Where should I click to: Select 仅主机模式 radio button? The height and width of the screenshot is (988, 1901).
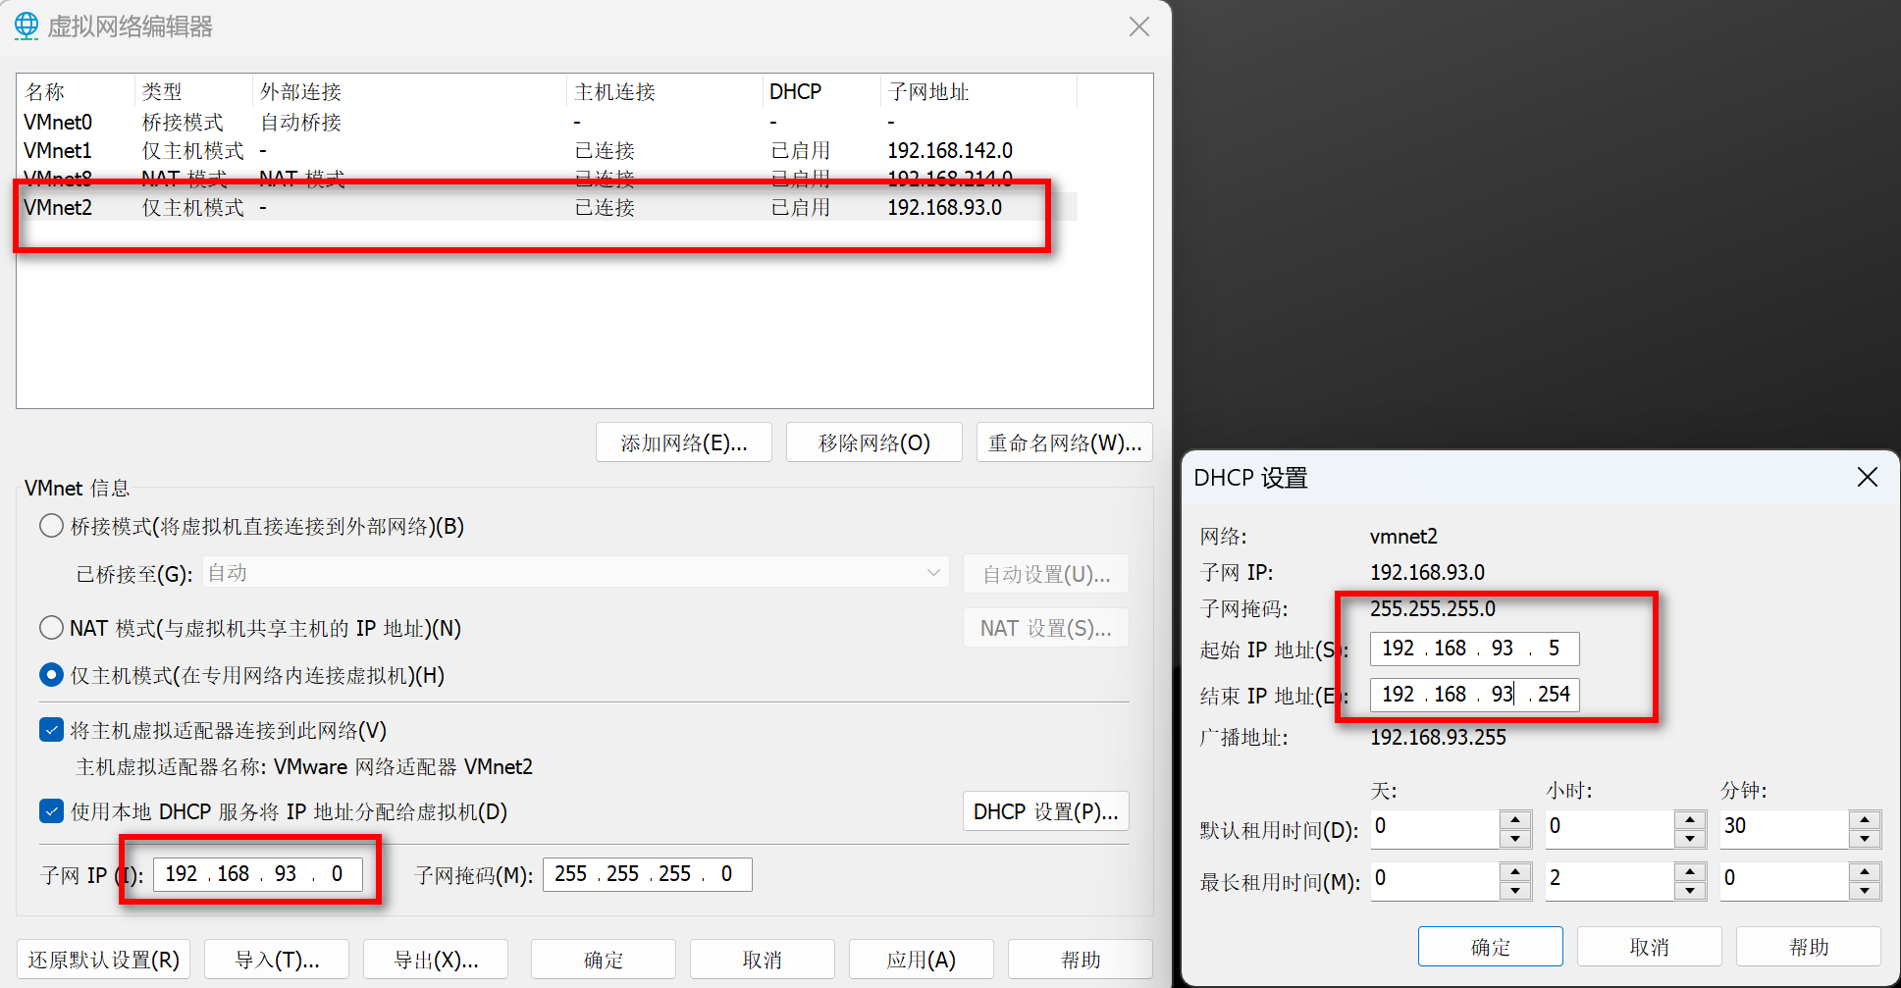pyautogui.click(x=51, y=675)
